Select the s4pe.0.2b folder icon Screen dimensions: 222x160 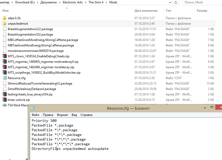point(4,18)
